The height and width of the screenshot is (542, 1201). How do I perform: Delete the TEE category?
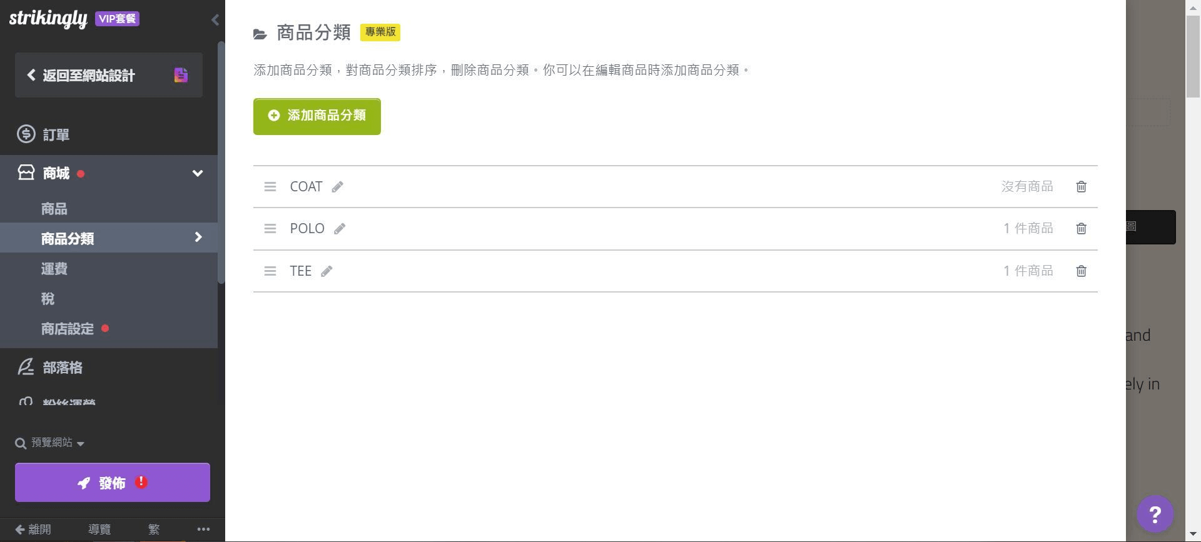[1081, 271]
